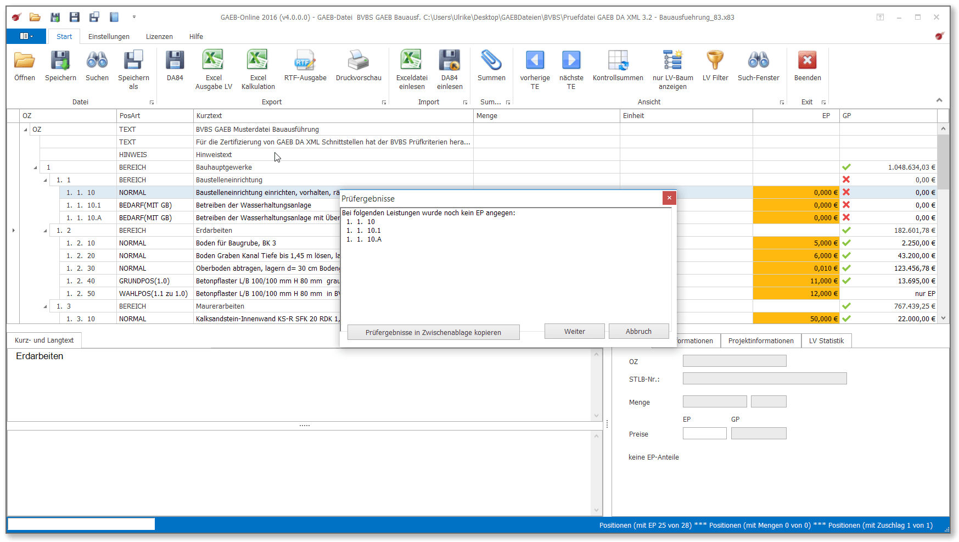Collapse the 1.2 Erdarbeiten tree node
Screen dimensions: 959x542
point(46,231)
